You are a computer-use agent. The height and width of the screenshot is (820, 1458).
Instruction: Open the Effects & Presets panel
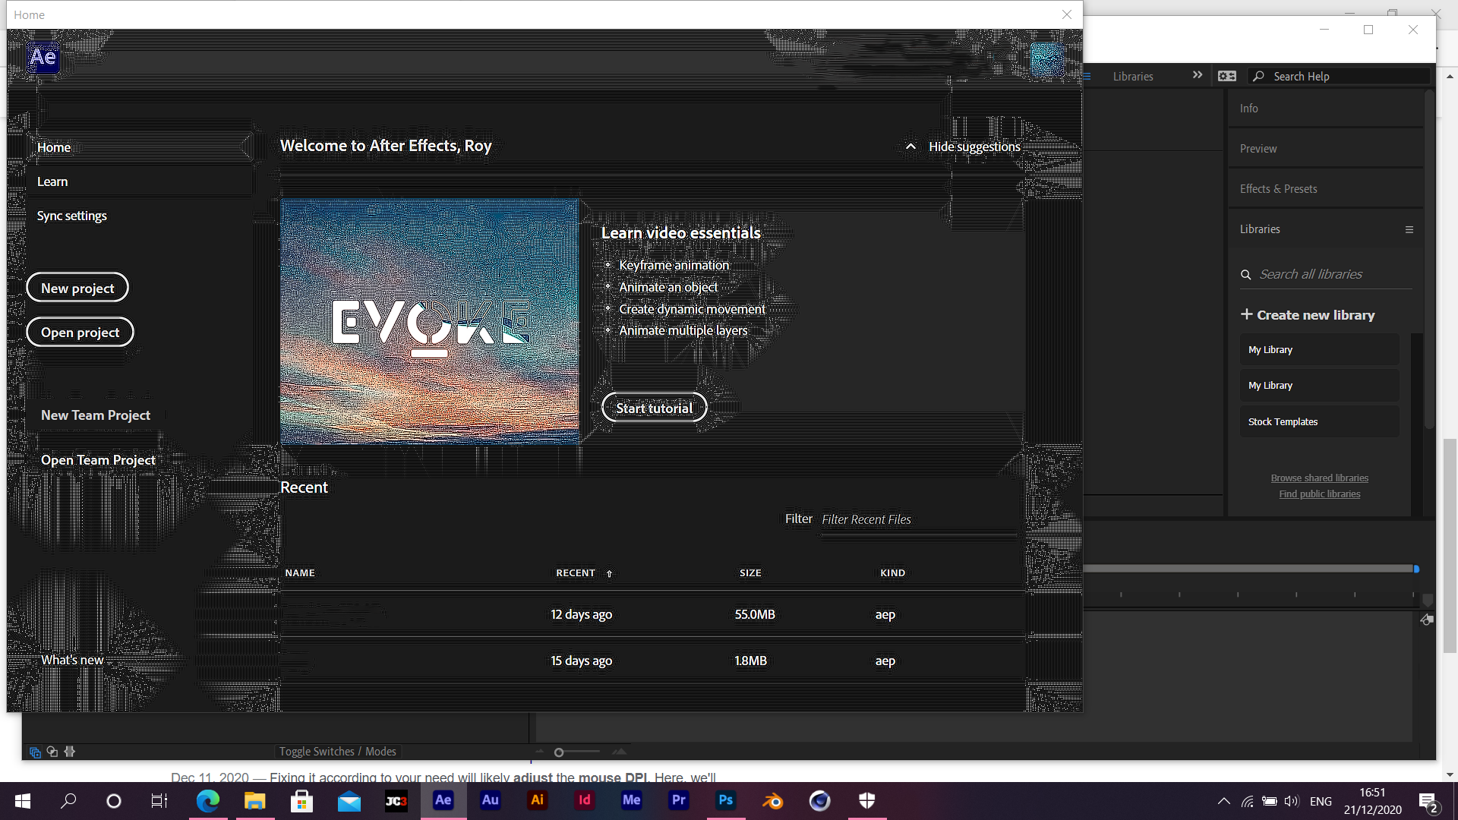pos(1278,188)
